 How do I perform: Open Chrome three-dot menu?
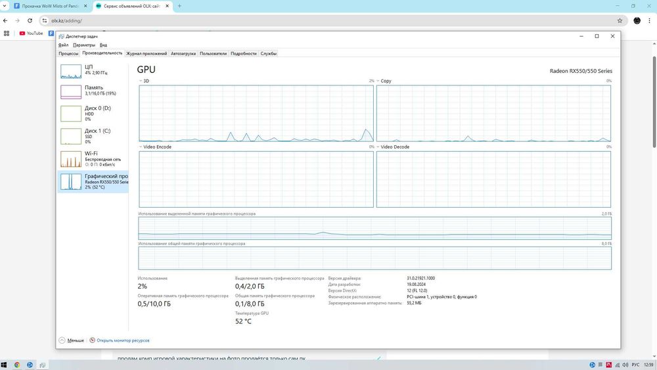point(650,20)
